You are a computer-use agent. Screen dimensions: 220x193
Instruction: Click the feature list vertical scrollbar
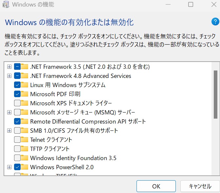[x=215, y=95]
